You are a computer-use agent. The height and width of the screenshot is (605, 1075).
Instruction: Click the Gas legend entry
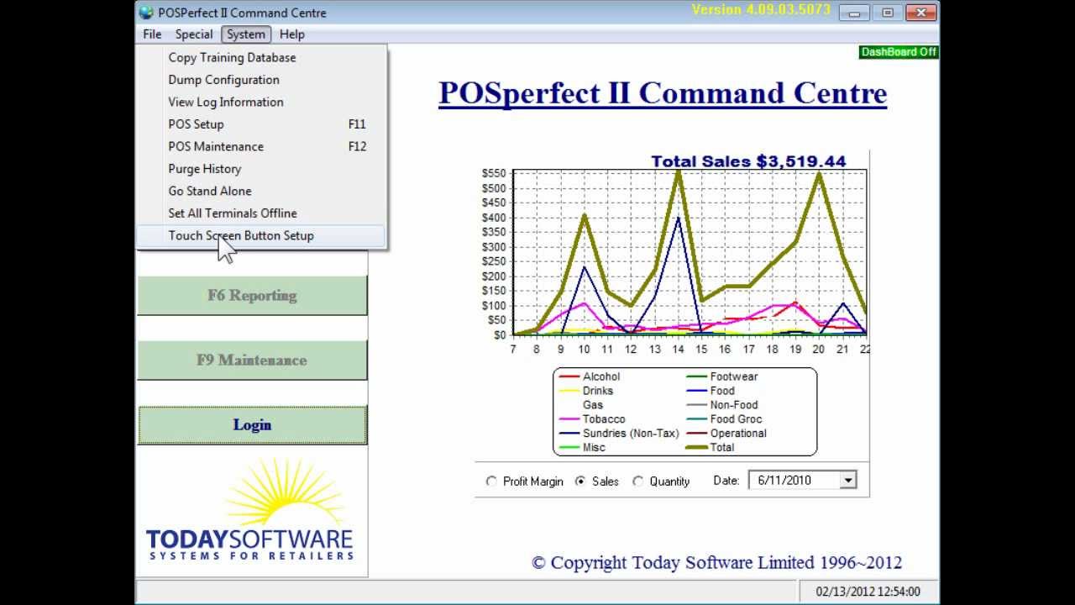593,405
